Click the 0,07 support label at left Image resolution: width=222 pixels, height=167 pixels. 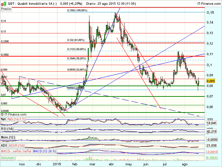click(3, 95)
